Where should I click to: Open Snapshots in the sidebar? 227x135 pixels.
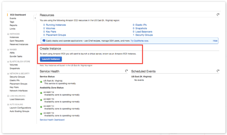pyautogui.click(x=15, y=68)
